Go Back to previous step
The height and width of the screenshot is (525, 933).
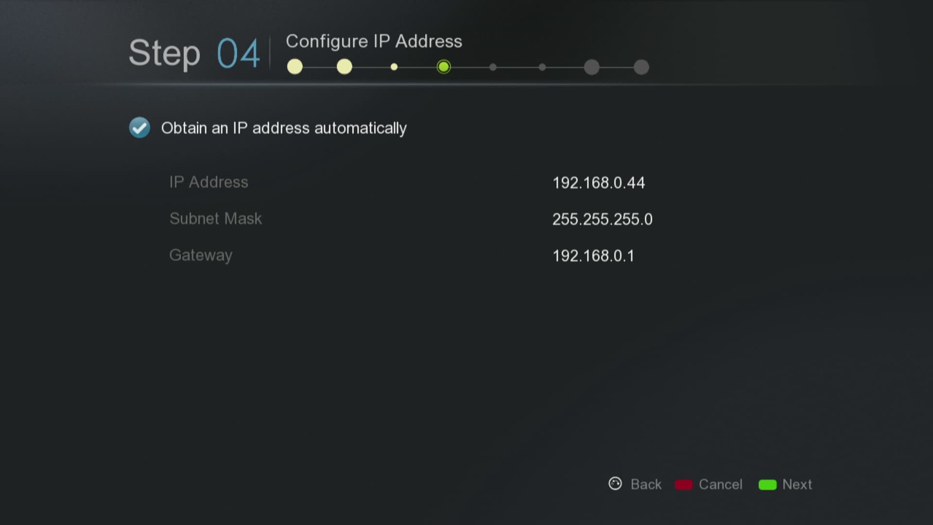coord(646,485)
